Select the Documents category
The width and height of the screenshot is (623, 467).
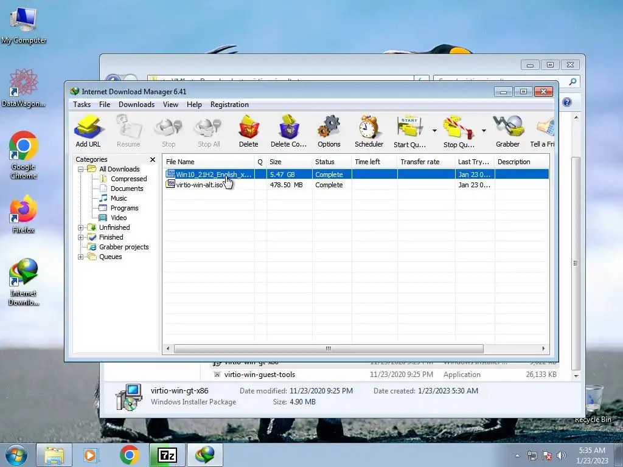[x=127, y=189]
